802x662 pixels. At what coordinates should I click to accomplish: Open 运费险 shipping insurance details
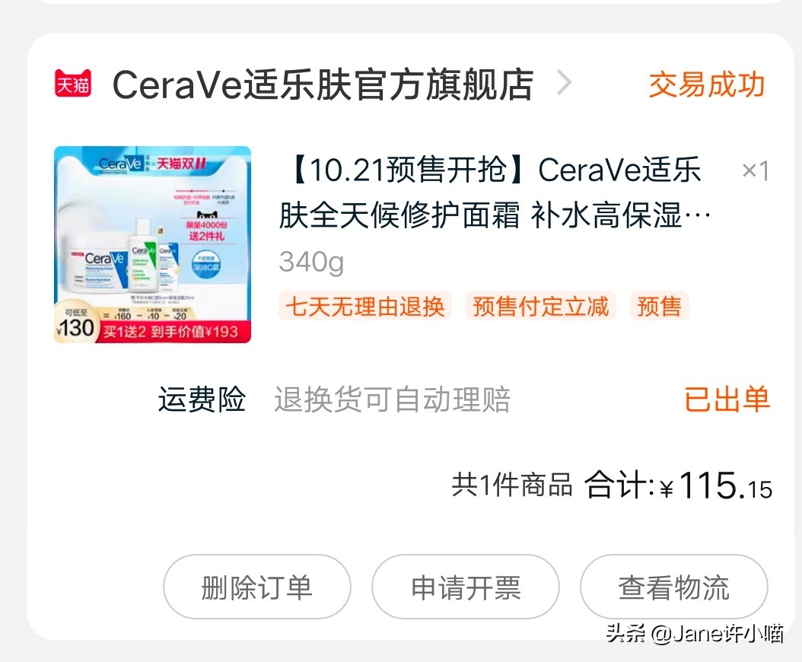pos(202,399)
